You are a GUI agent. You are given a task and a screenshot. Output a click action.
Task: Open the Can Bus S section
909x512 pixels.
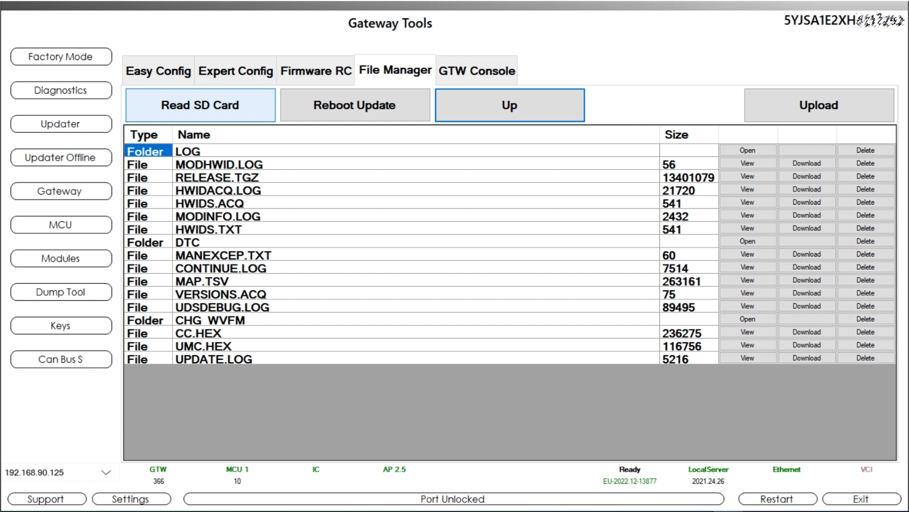61,359
